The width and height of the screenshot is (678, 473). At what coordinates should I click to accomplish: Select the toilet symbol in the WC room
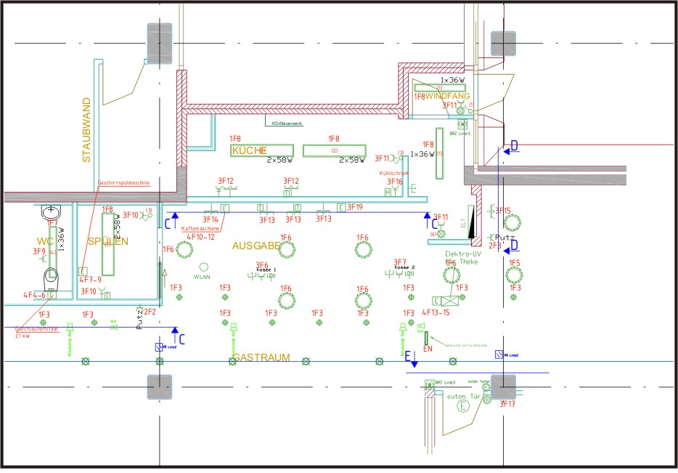tap(51, 279)
